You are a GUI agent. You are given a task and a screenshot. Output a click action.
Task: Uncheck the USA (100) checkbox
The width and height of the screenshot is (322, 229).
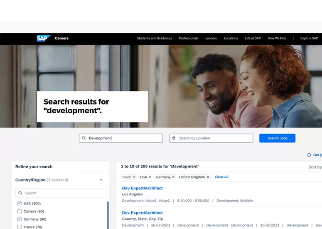(20, 204)
